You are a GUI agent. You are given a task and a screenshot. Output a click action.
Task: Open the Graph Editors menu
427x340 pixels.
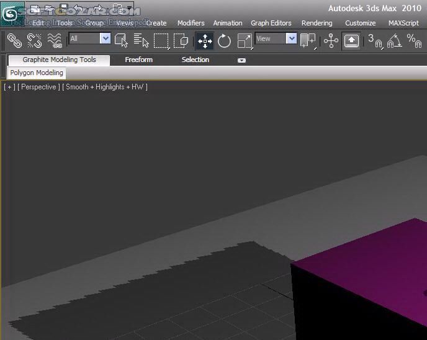click(271, 23)
